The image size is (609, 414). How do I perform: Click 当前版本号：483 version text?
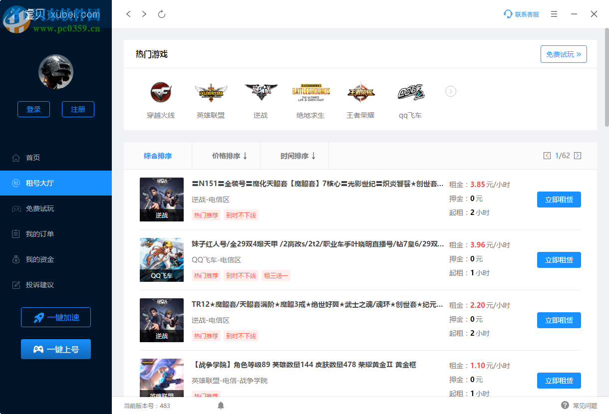click(x=147, y=406)
